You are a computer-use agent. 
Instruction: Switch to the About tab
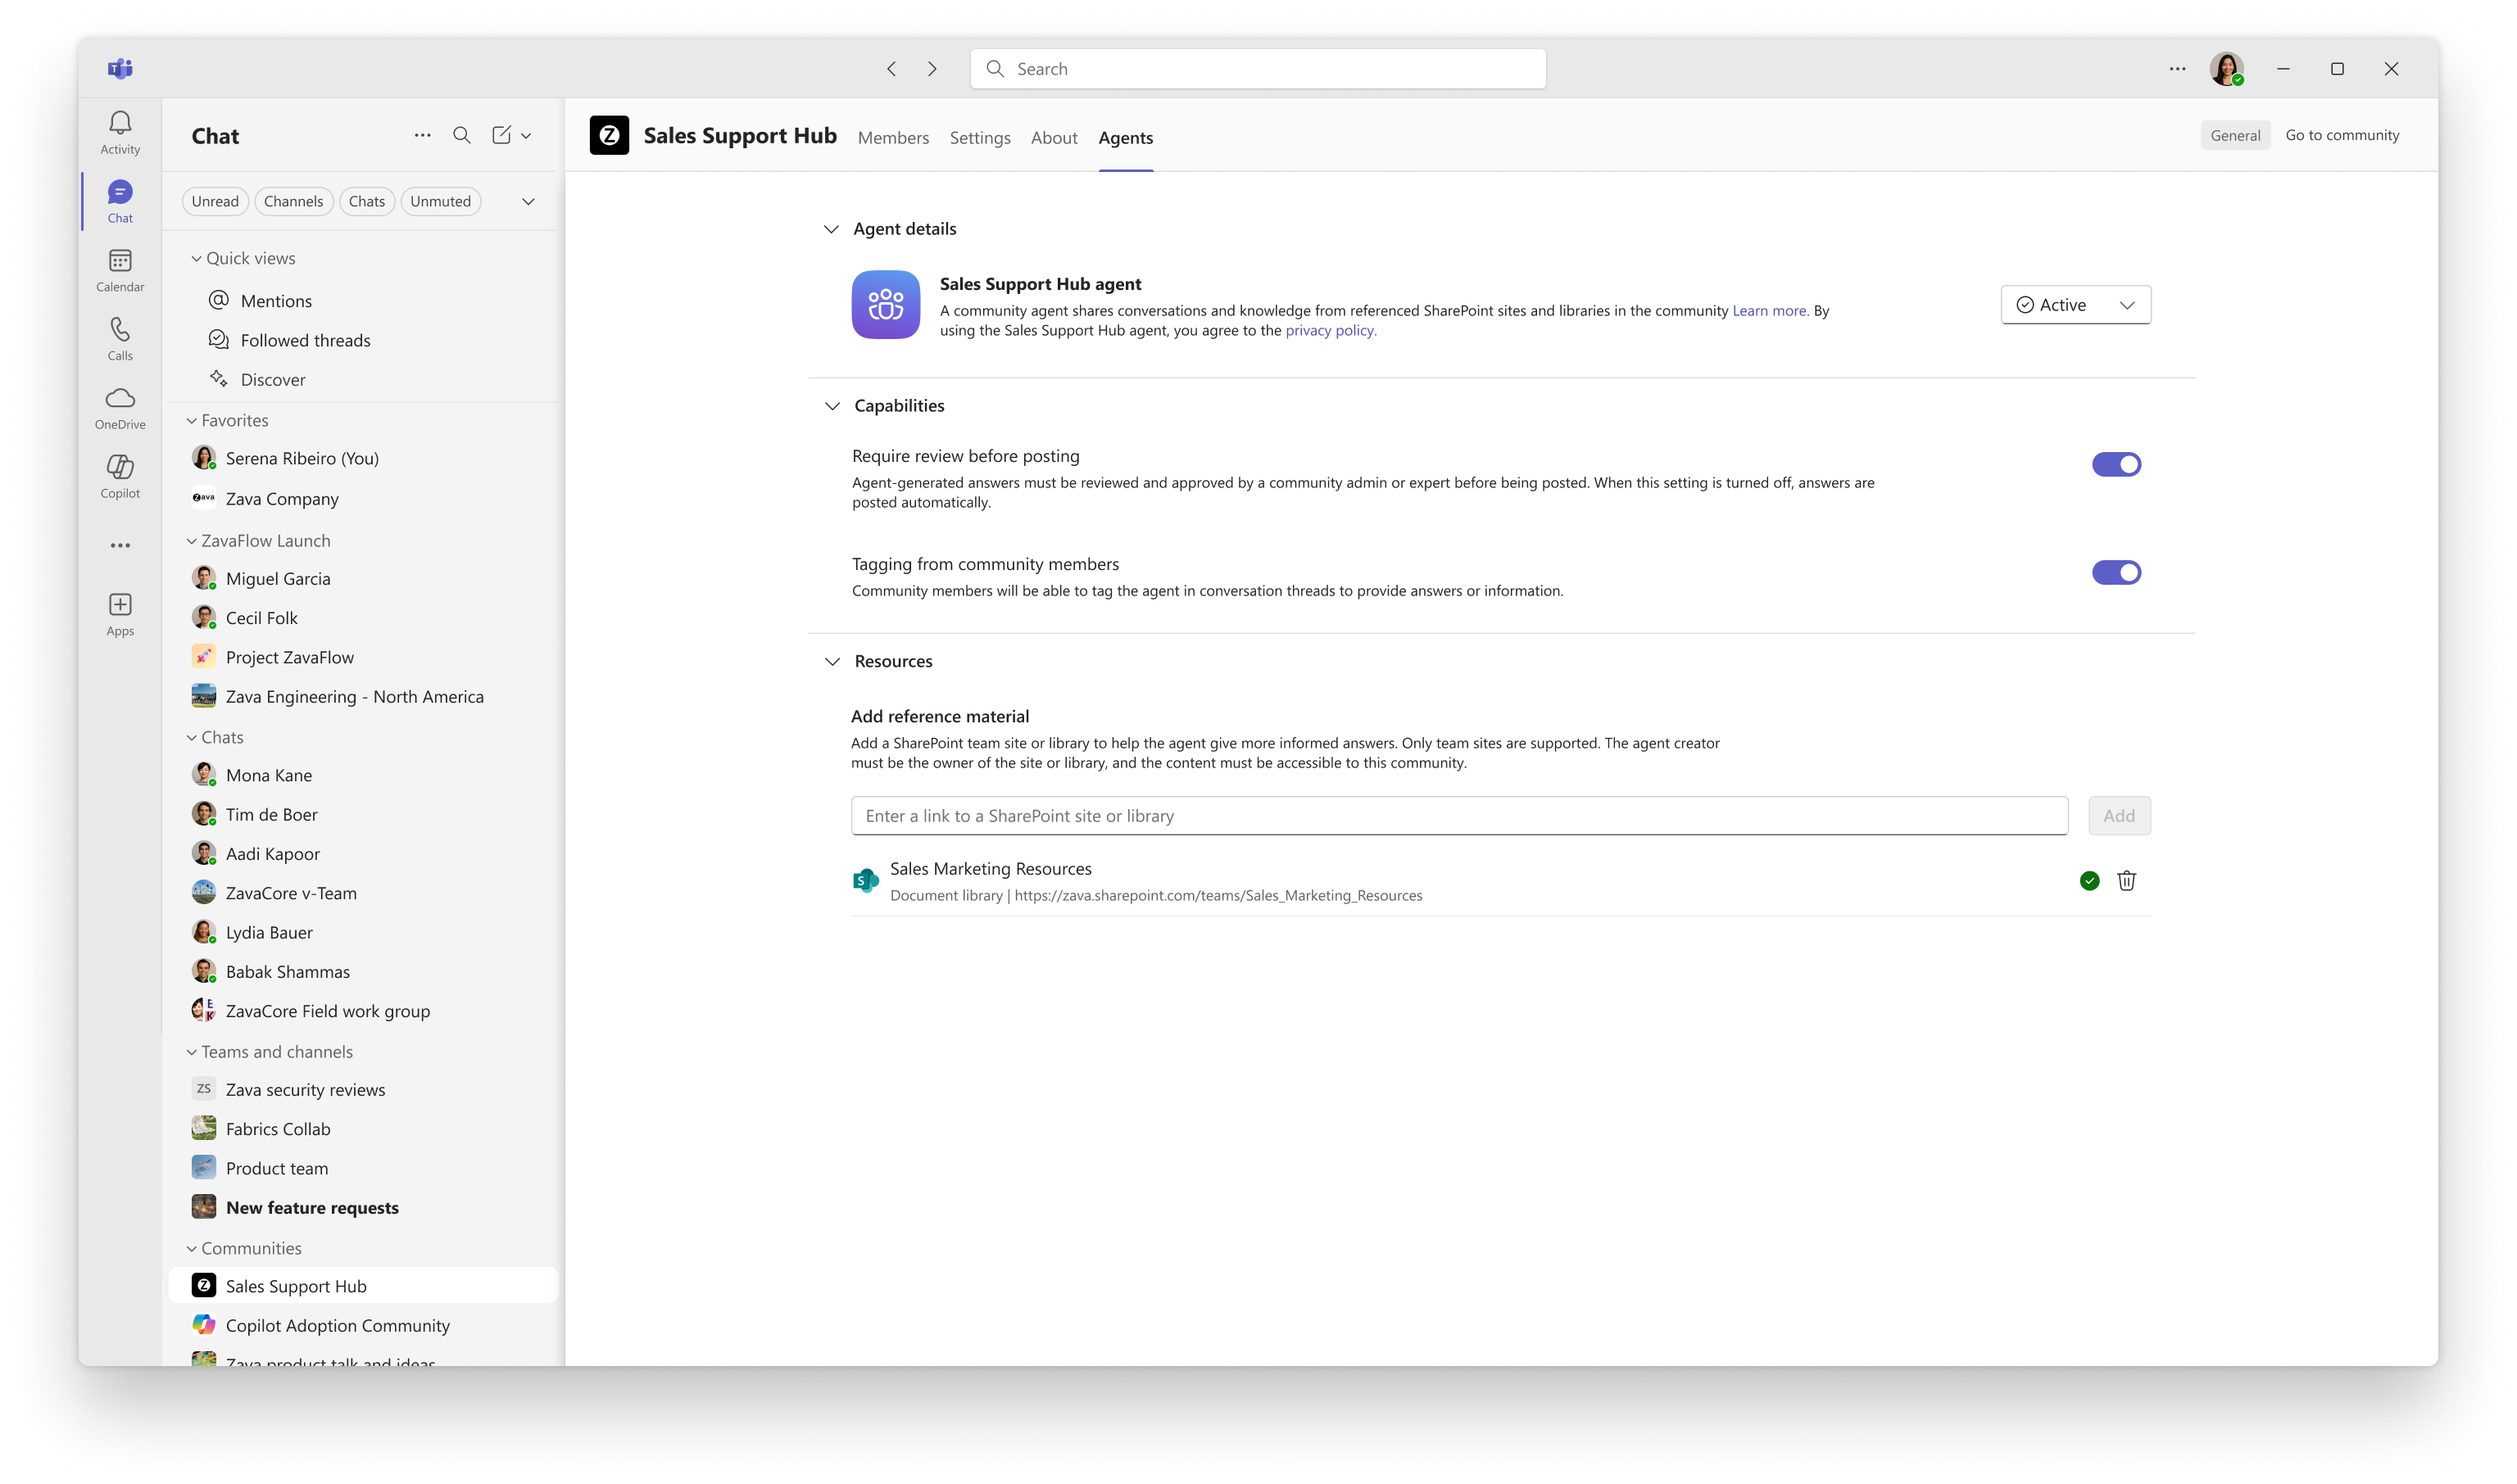pos(1054,138)
